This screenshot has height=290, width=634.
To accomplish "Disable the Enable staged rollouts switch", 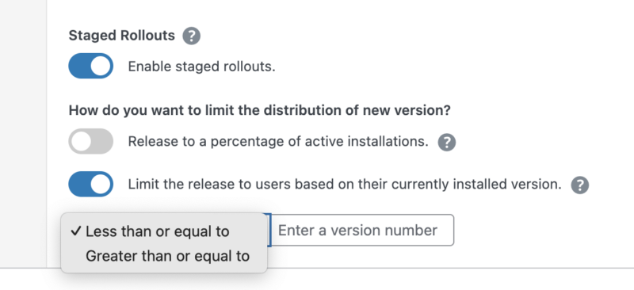I will [90, 66].
